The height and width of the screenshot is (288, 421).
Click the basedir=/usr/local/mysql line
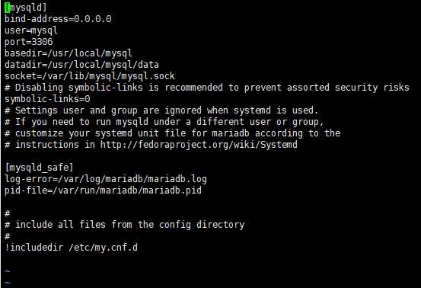[69, 53]
